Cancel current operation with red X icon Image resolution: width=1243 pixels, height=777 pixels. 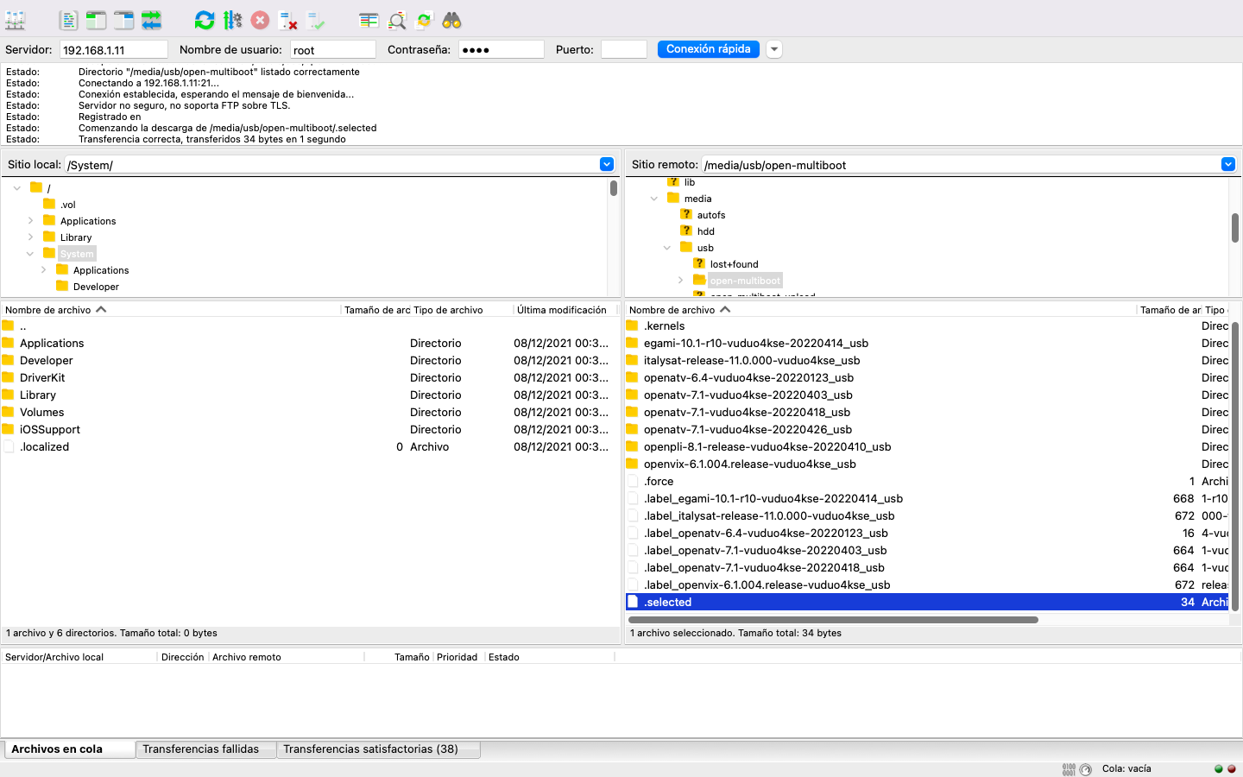260,20
